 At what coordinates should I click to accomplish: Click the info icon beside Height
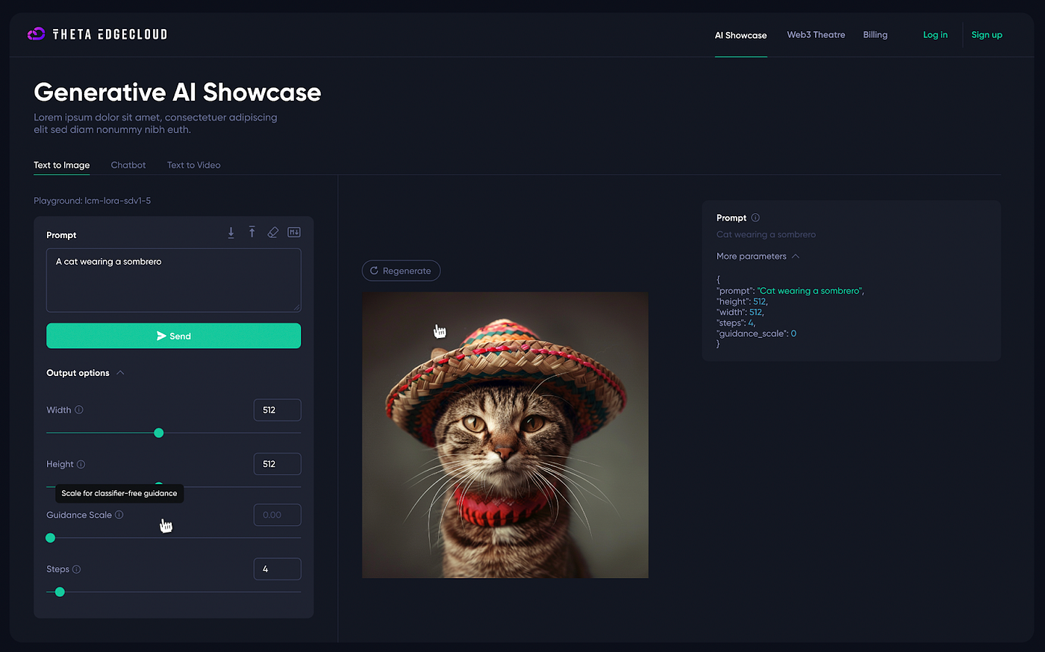[81, 464]
